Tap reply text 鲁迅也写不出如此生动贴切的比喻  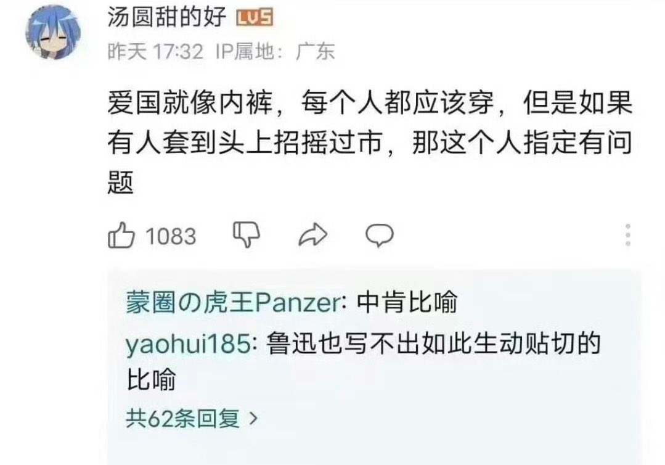[364, 361]
